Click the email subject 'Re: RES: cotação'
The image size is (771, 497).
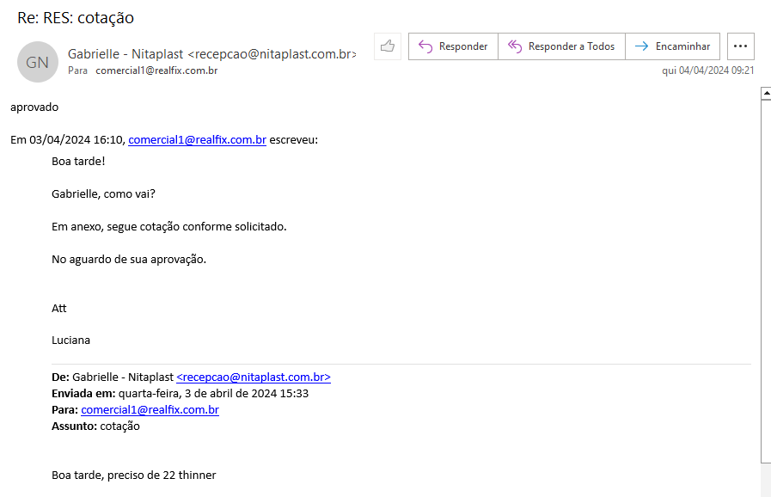coord(76,18)
